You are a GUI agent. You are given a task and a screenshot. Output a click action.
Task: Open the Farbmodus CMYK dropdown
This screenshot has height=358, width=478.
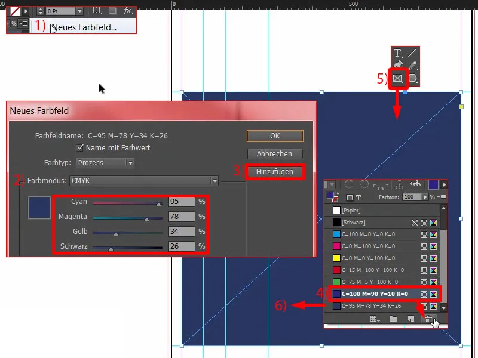[144, 181]
